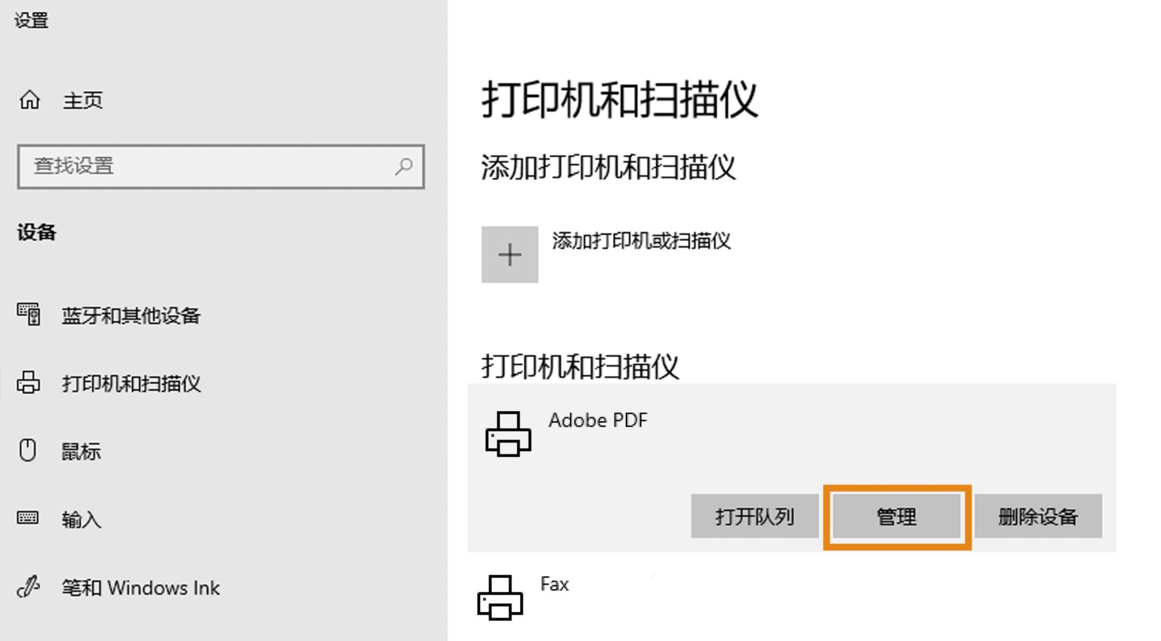Screen dimensions: 1161x641
Task: Click the keyboard icon next to 输入
Action: click(28, 519)
